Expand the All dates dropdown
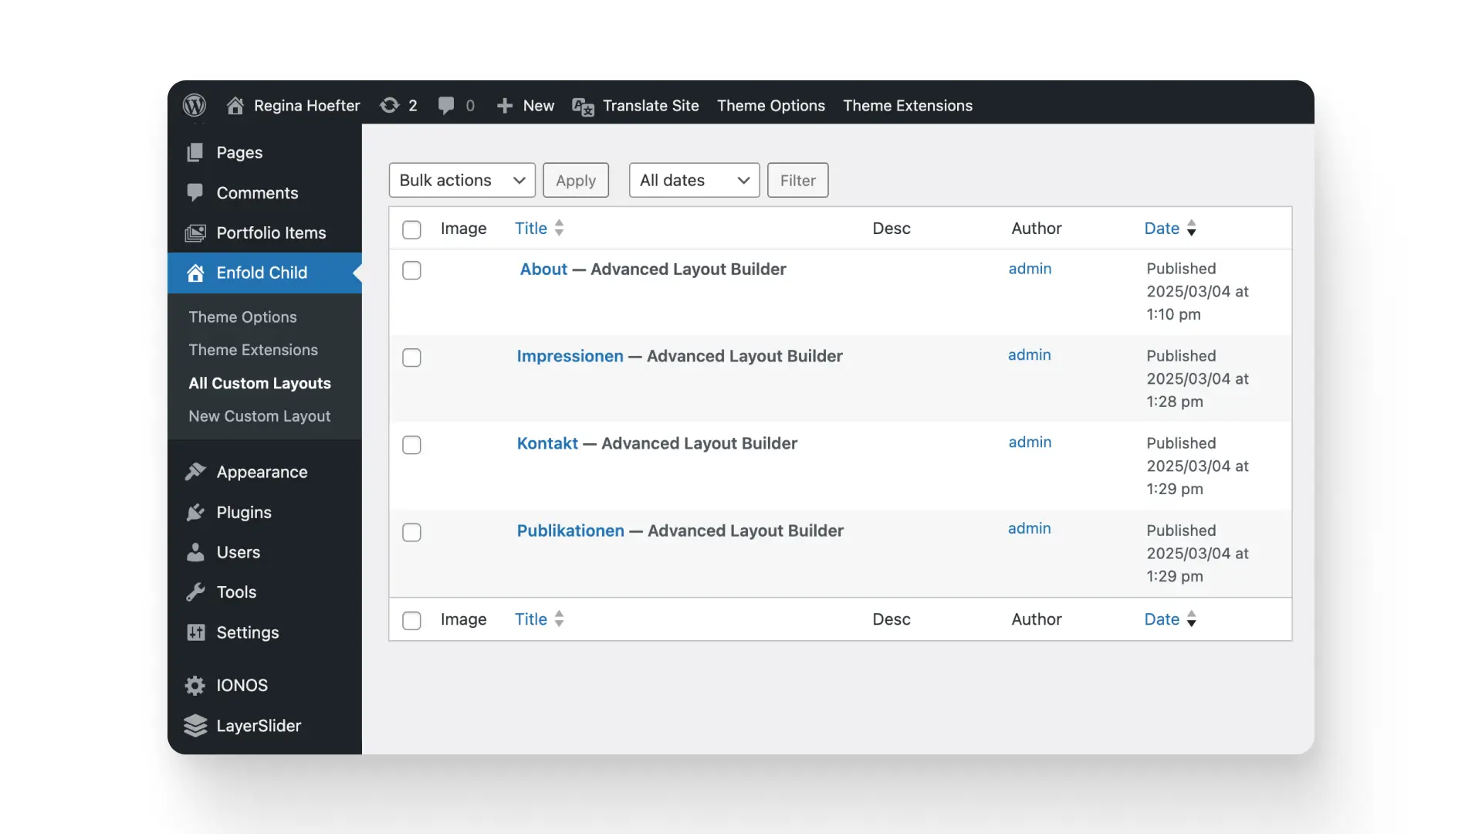This screenshot has width=1482, height=834. tap(694, 180)
